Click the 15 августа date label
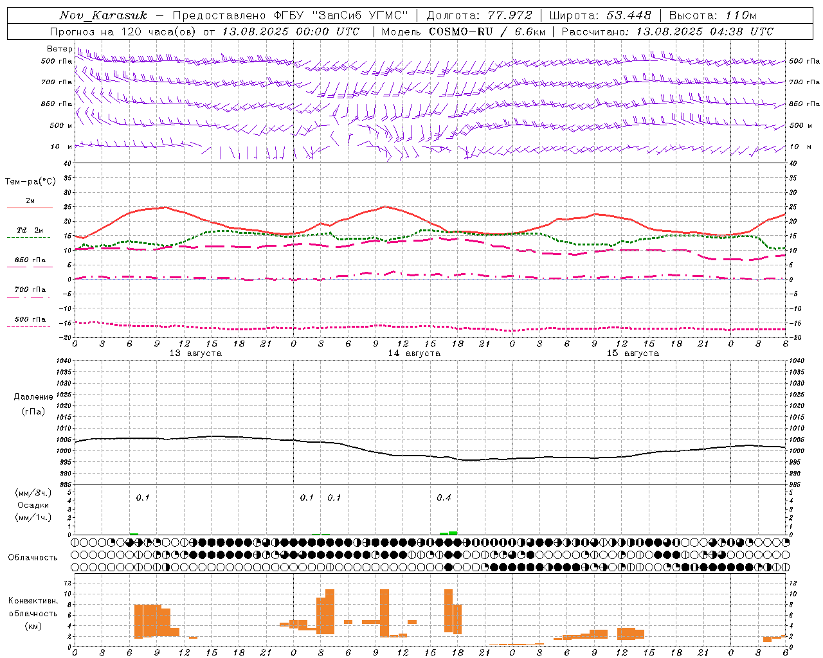This screenshot has width=823, height=658. (633, 353)
